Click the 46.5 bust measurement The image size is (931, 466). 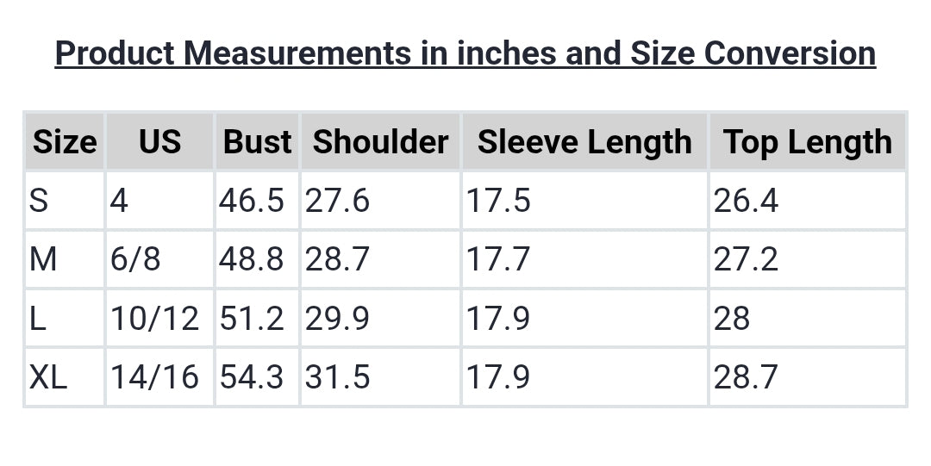(x=251, y=201)
